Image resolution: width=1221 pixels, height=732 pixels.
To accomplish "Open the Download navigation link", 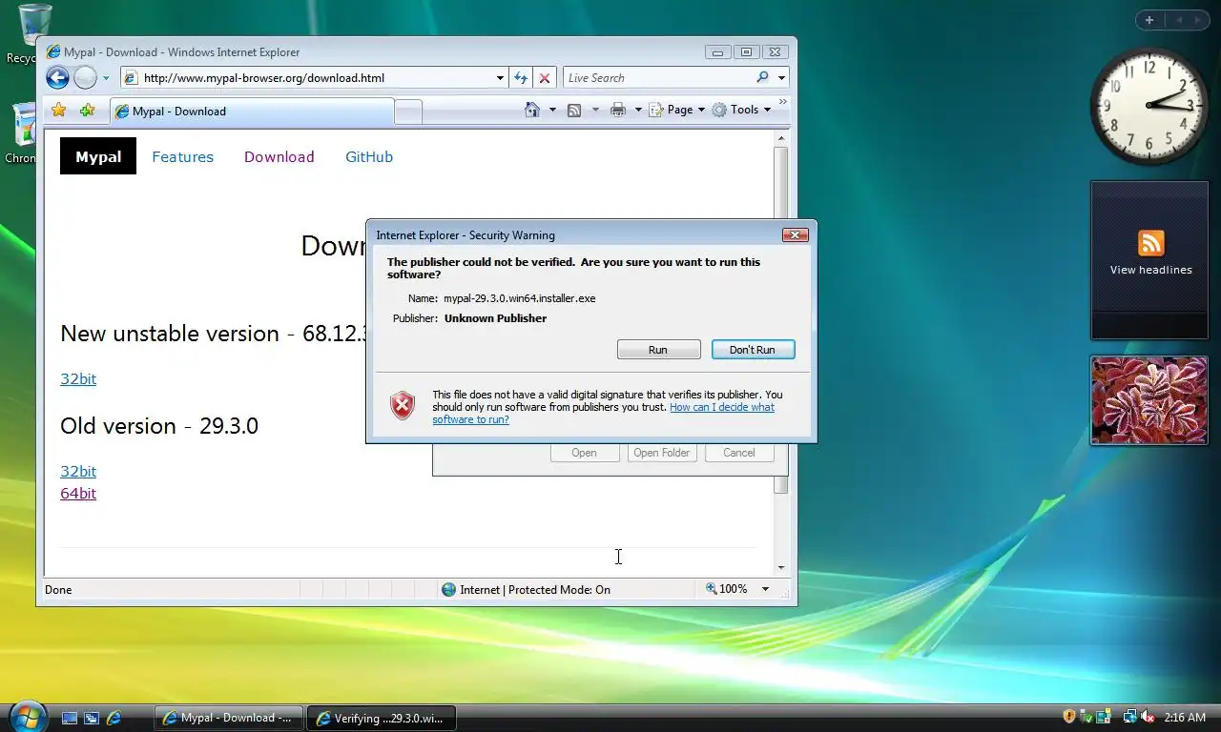I will tap(279, 157).
